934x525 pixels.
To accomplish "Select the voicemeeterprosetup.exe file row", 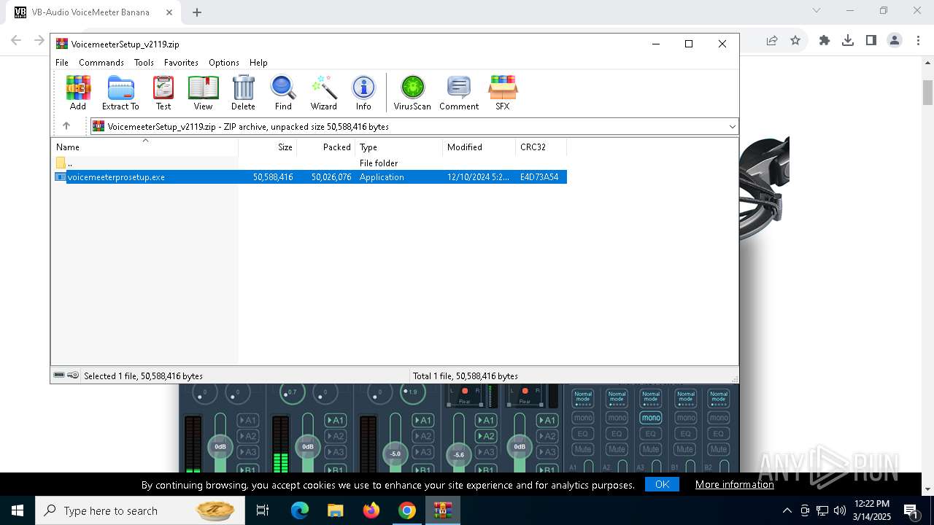I will coord(309,177).
